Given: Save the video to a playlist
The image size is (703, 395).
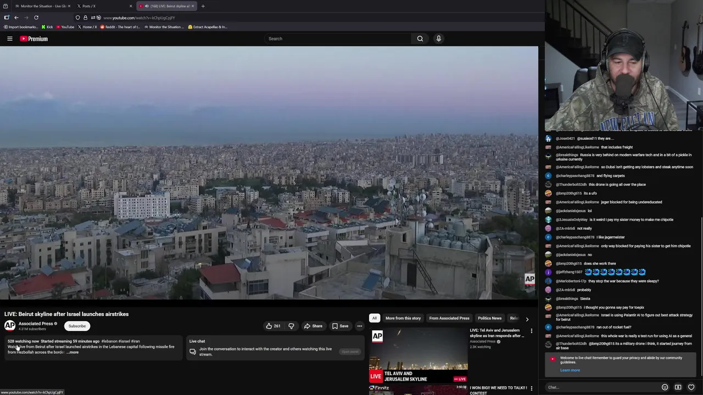Looking at the screenshot, I should click(x=340, y=326).
